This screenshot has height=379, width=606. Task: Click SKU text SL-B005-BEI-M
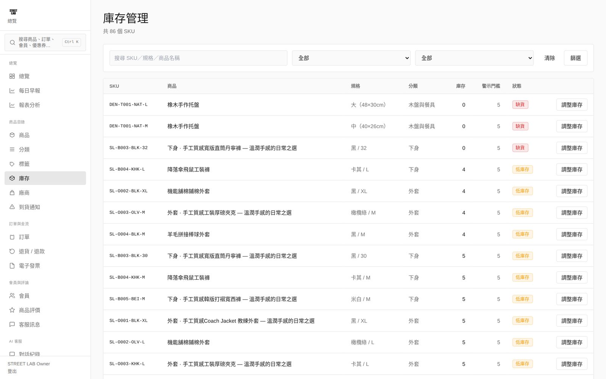pyautogui.click(x=127, y=299)
